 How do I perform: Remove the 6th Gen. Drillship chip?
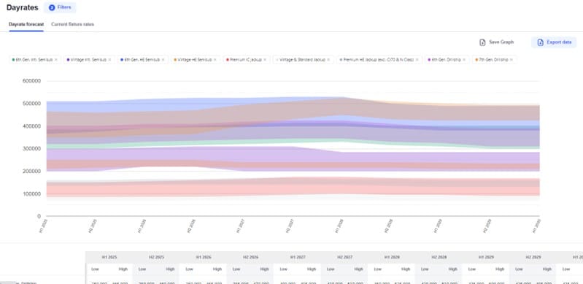click(x=464, y=60)
